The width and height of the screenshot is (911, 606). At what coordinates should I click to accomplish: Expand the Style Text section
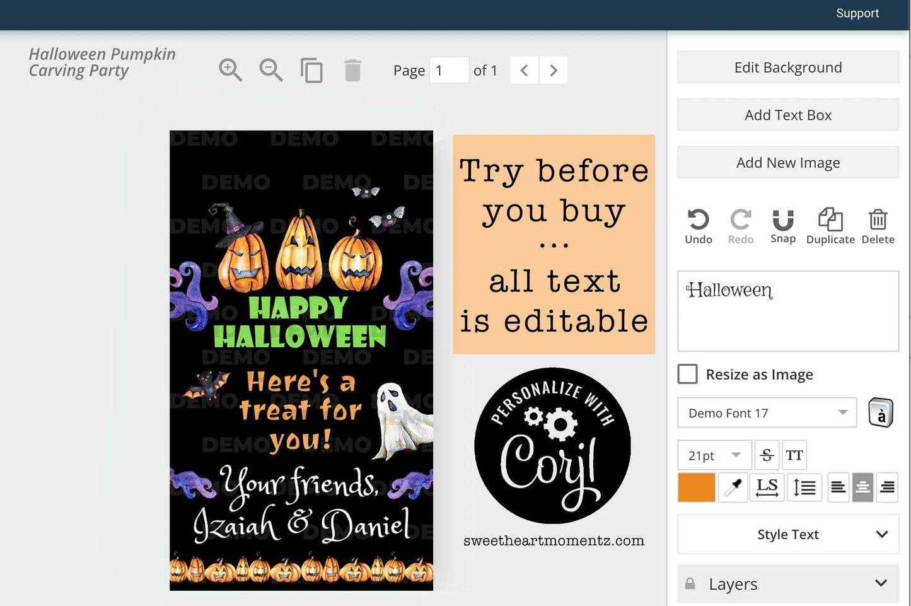787,534
